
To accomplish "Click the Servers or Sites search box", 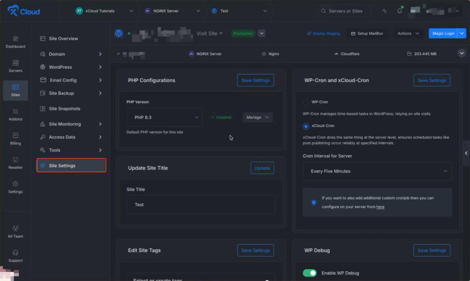I will 344,11.
